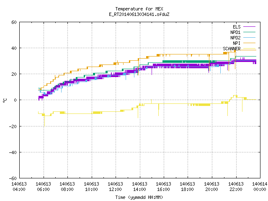The height and width of the screenshot is (201, 268).
Task: Click the x-axis tick '140614 00:00'
Action: pos(260,187)
